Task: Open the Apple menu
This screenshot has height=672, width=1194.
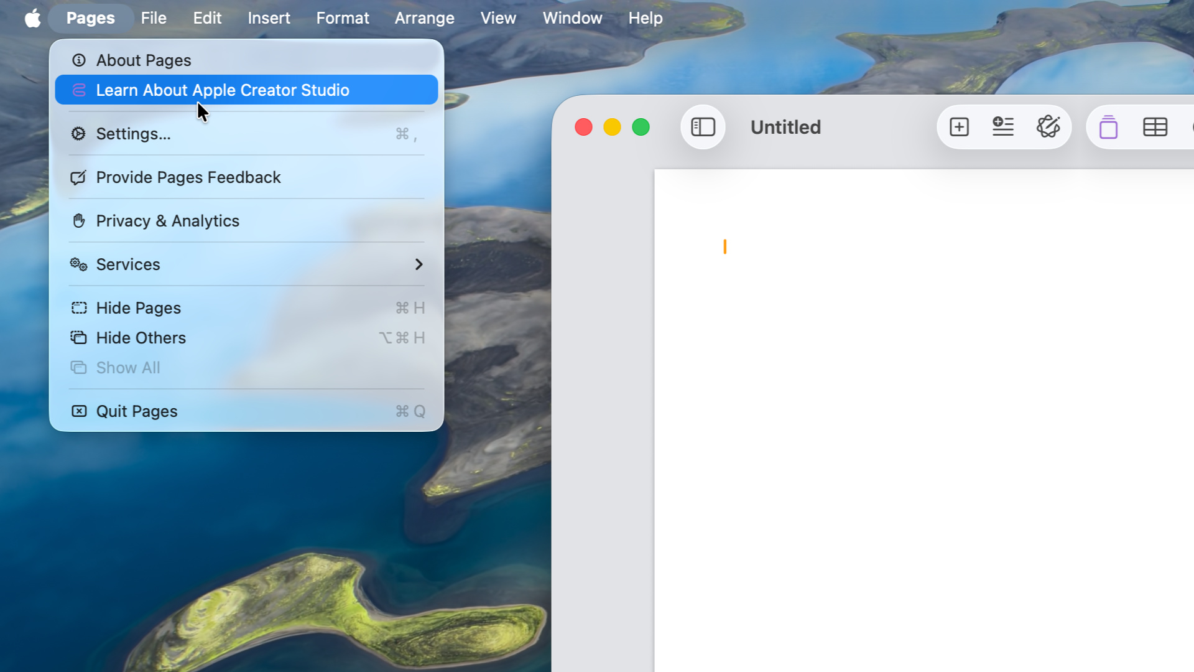Action: pos(32,18)
